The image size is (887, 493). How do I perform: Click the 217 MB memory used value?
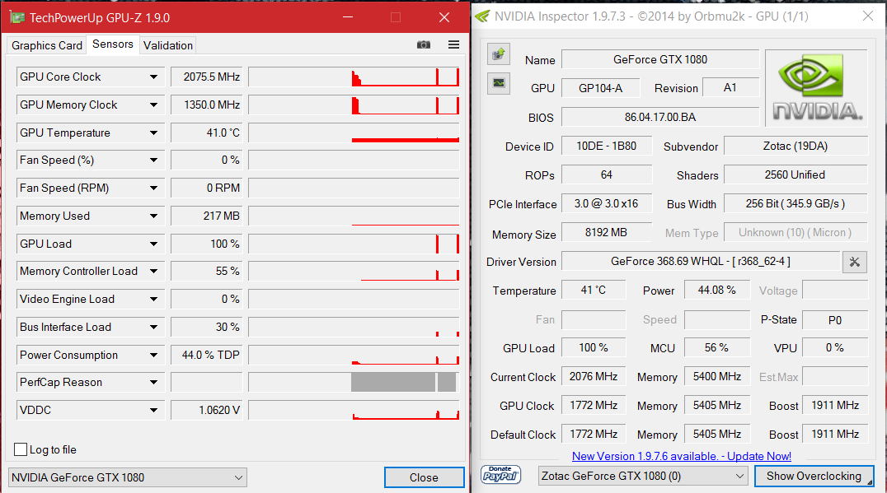click(x=206, y=216)
